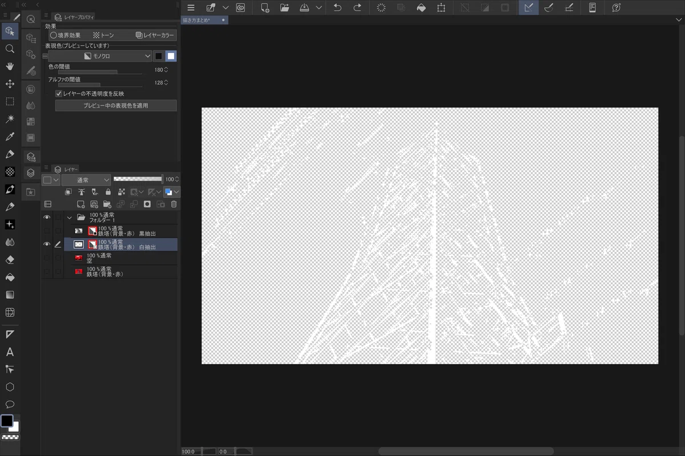Screen dimensions: 685x456
Task: Toggle レイヤーカラー layer color effect
Action: 155,35
